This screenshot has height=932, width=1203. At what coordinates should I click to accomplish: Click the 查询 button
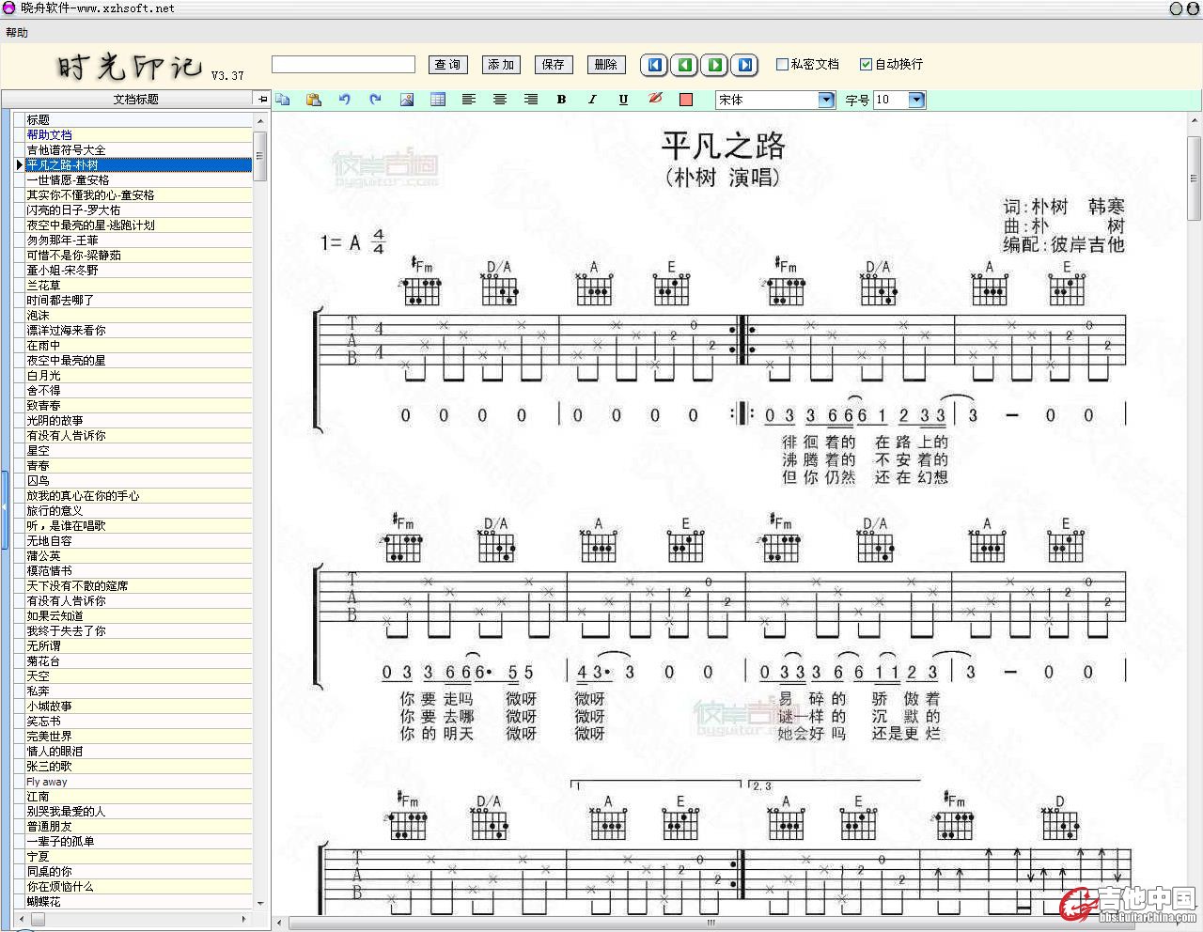tap(447, 65)
